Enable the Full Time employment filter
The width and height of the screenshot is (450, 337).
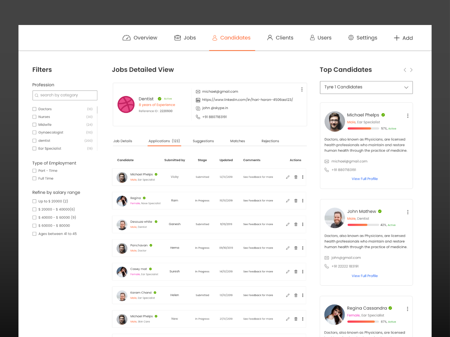tap(34, 178)
